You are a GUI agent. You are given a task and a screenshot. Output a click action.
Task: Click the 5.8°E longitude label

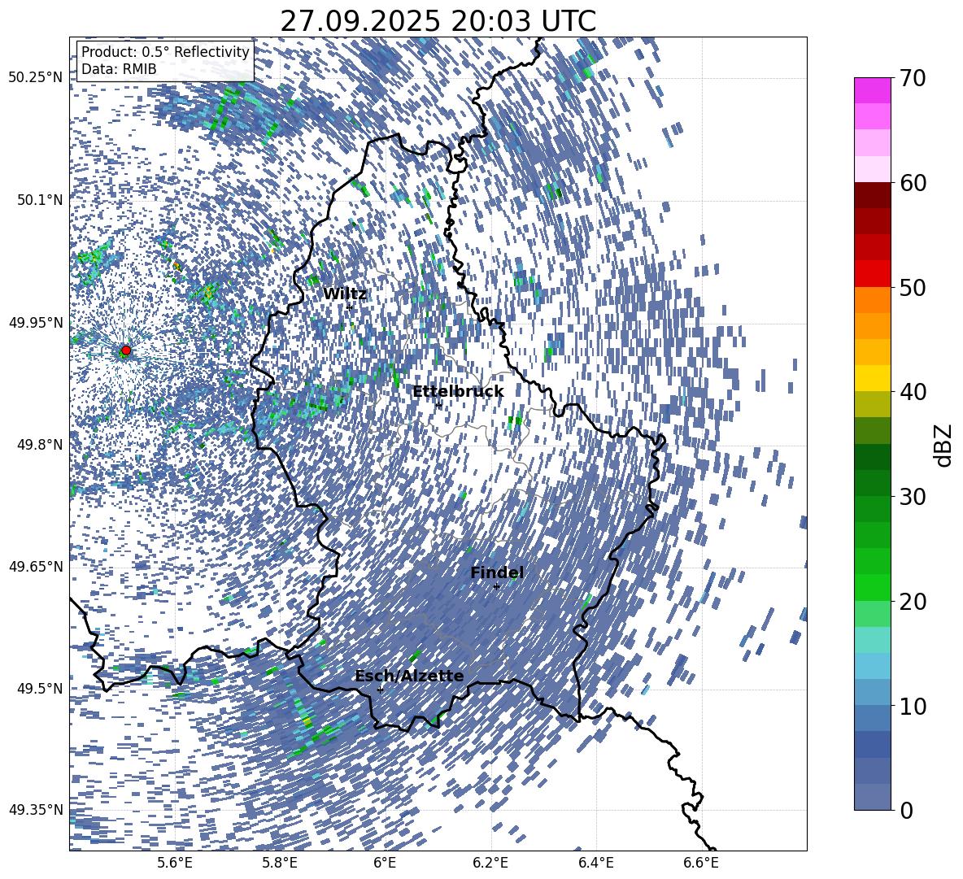click(280, 863)
